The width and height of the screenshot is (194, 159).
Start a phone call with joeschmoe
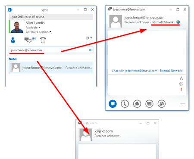click(x=125, y=104)
